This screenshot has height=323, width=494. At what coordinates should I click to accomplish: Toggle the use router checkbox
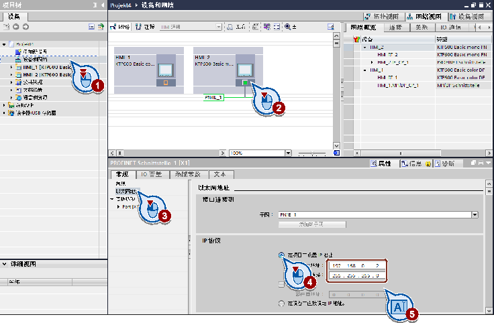click(x=281, y=284)
